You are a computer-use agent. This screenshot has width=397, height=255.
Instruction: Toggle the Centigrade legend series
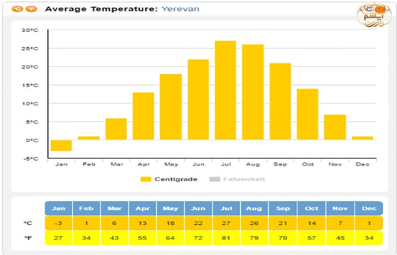coord(175,179)
